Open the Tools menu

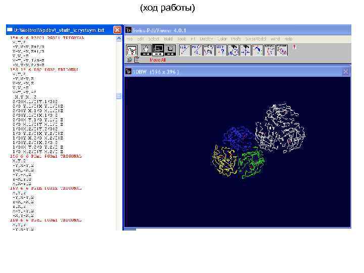coord(182,39)
